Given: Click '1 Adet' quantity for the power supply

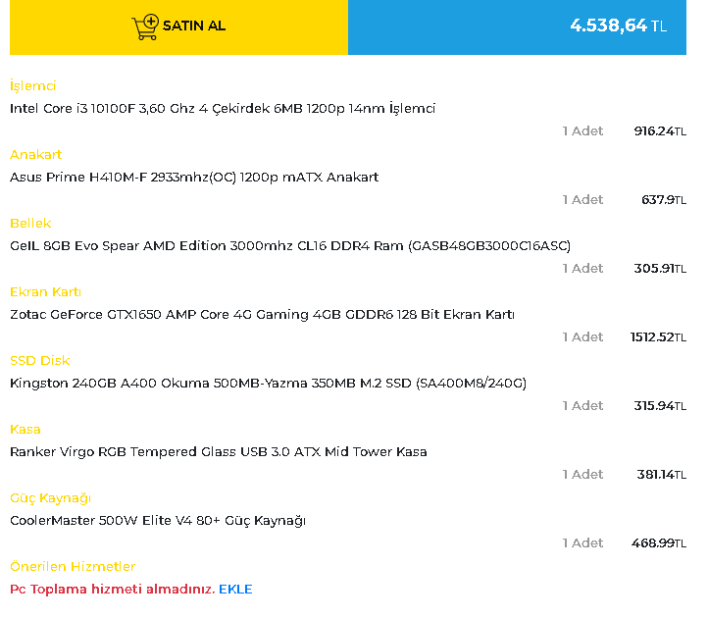Looking at the screenshot, I should click(x=582, y=543).
